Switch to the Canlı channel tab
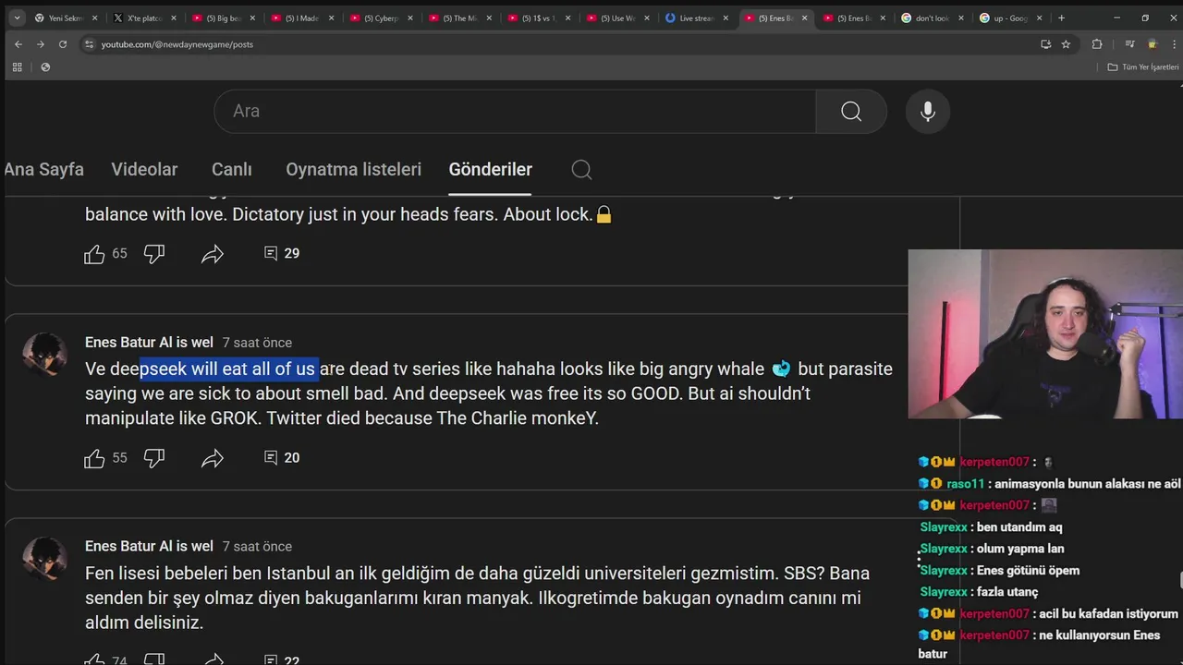1183x665 pixels. point(232,170)
